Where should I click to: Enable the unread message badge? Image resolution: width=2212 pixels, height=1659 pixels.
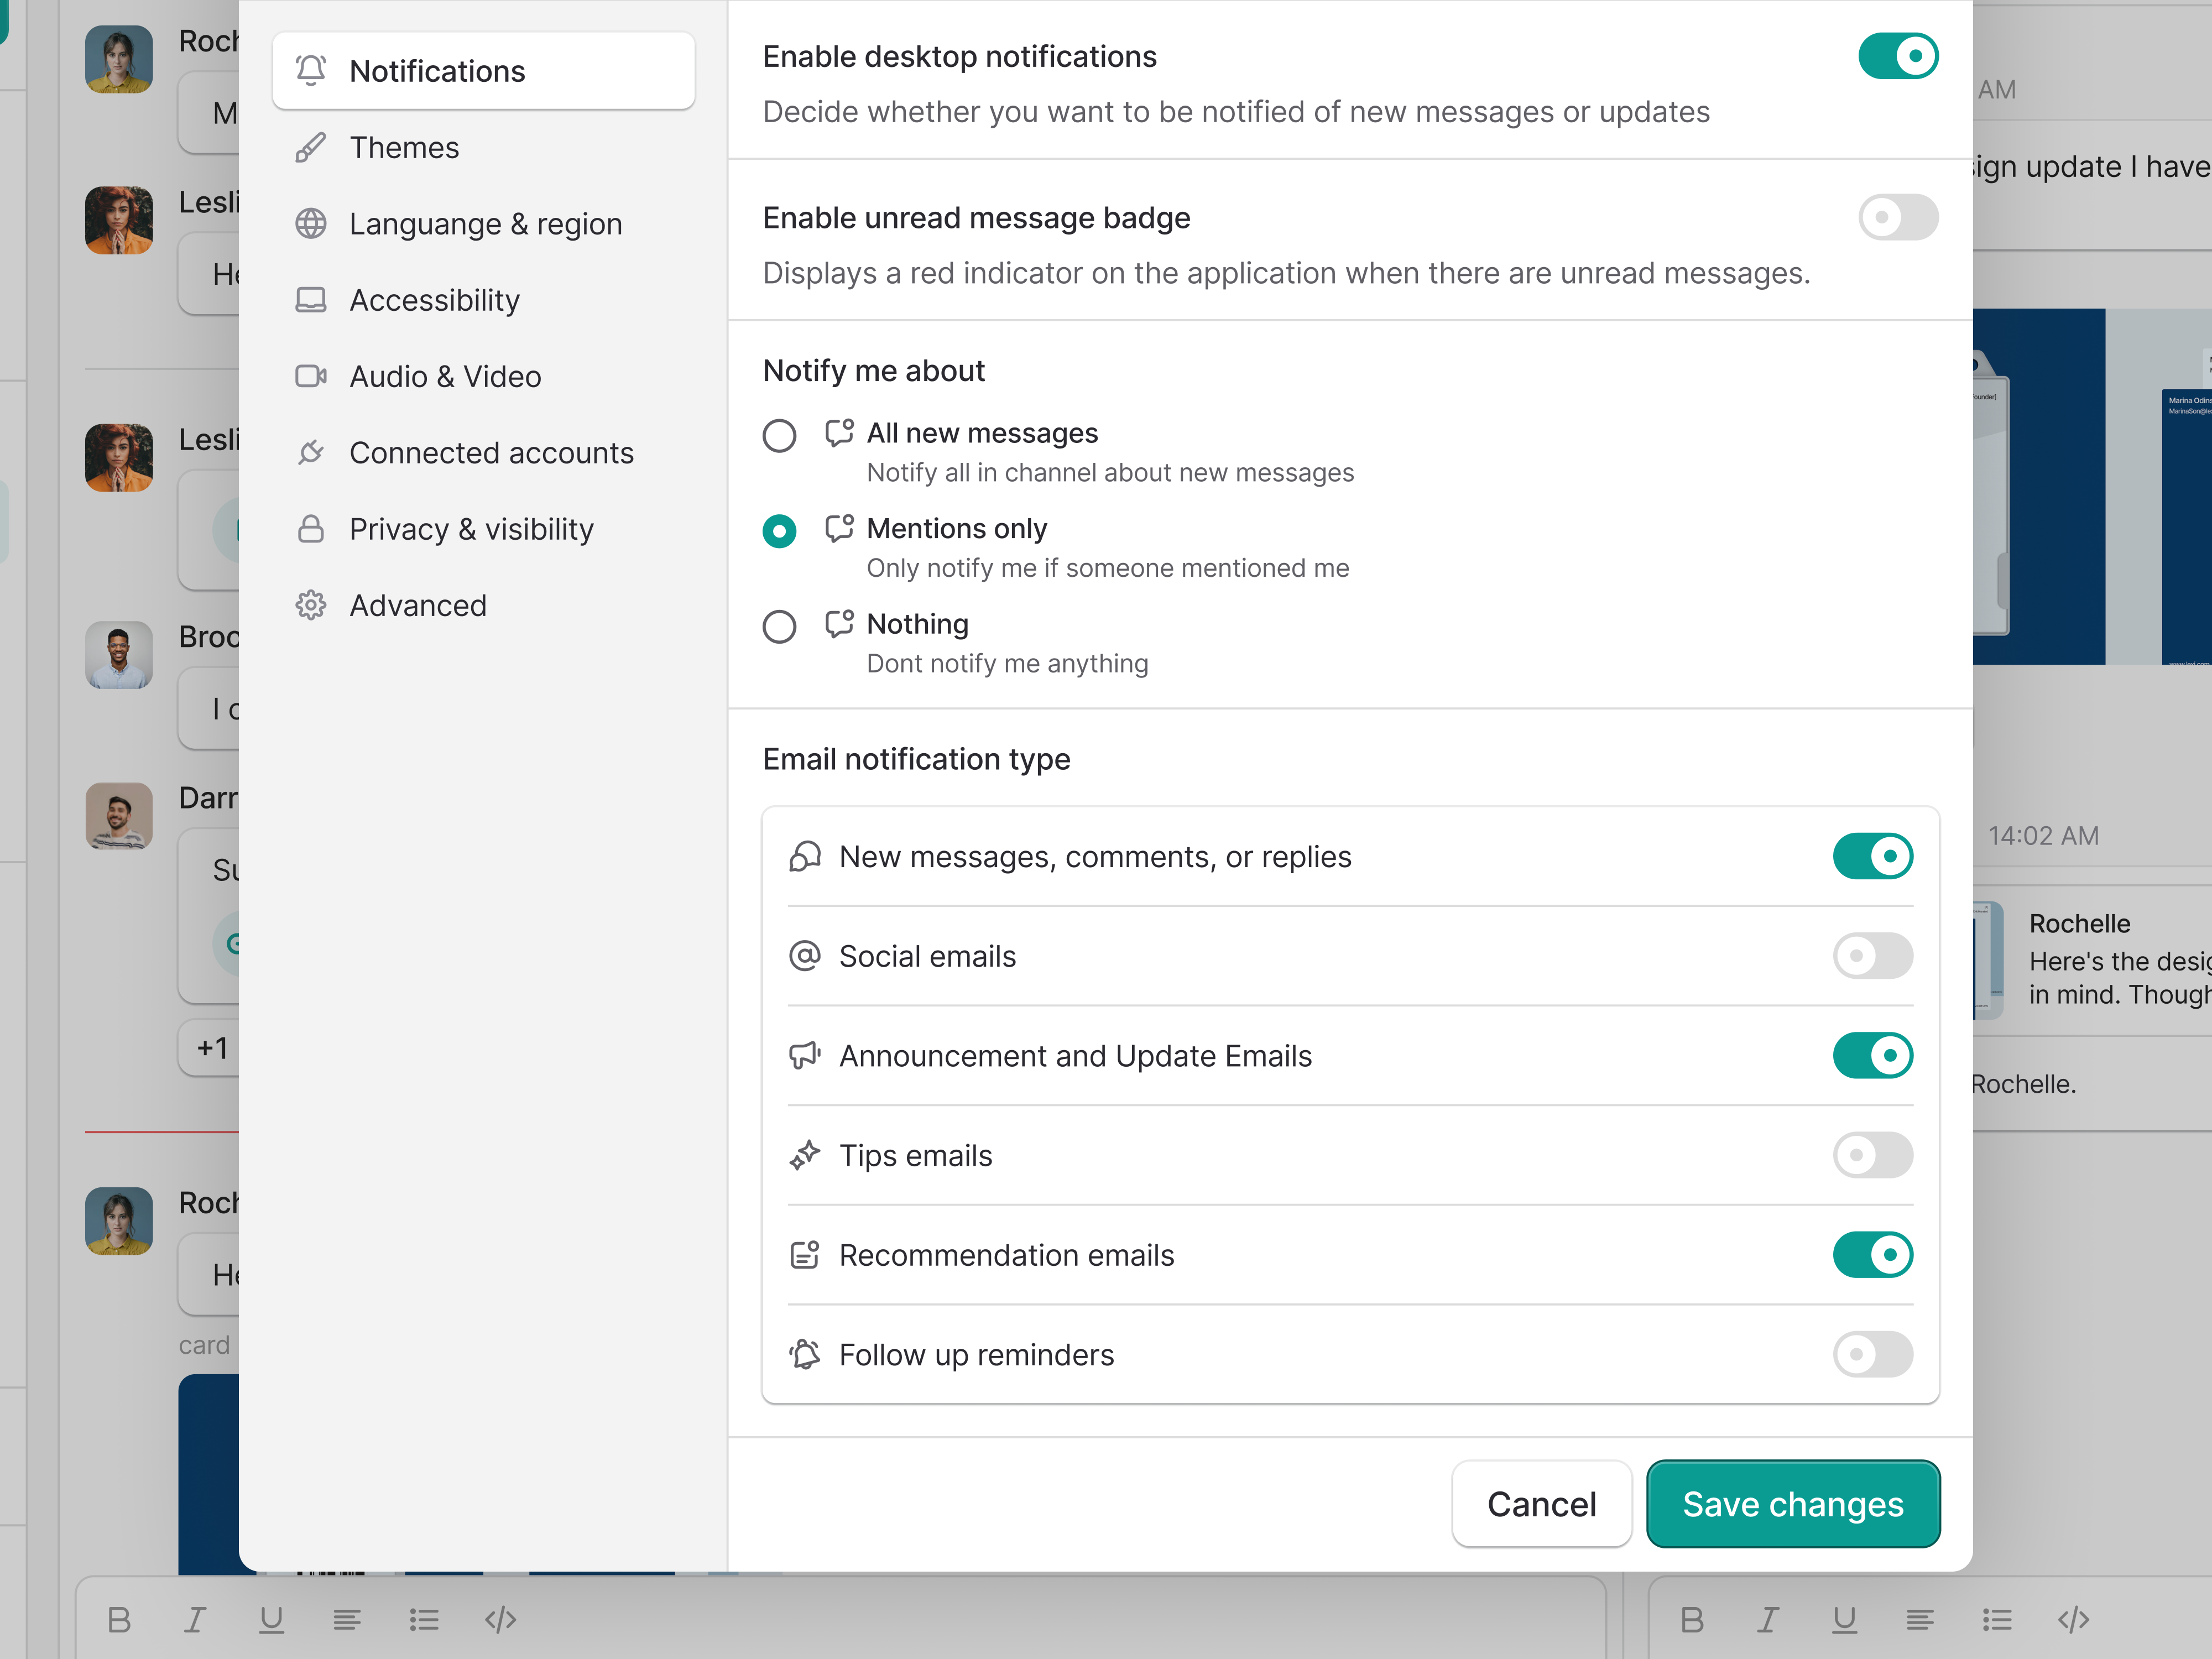(x=1897, y=218)
